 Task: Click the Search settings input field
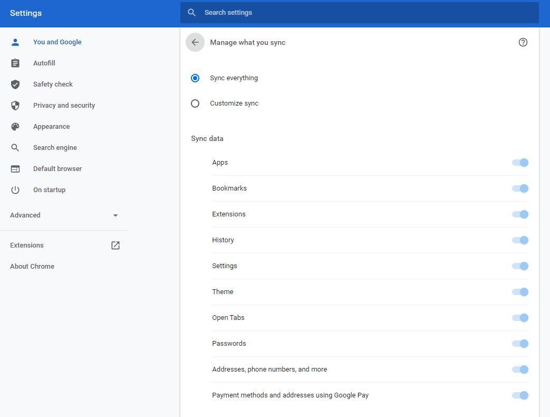point(360,13)
